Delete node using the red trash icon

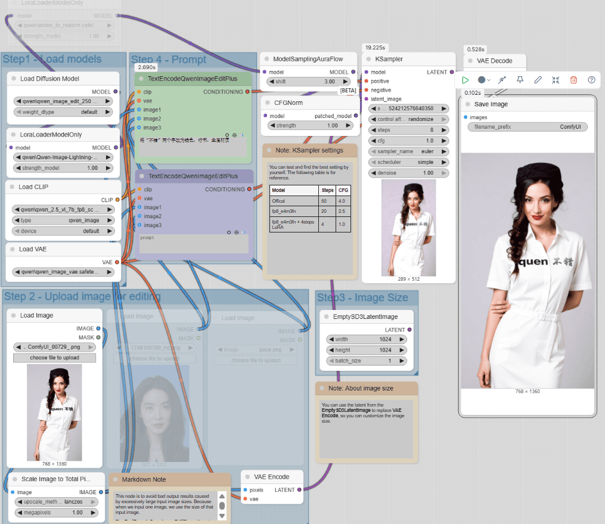573,80
